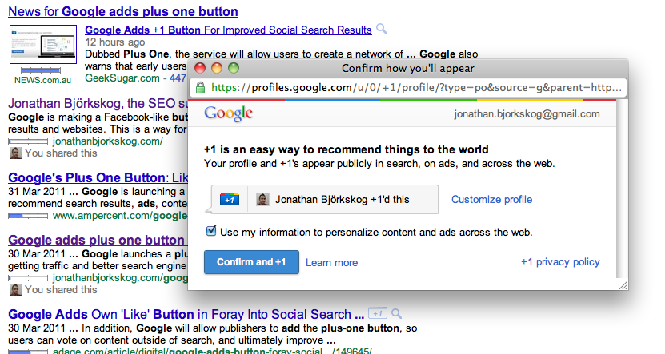This screenshot has width=665, height=354.
Task: Uncheck 'Use my information to personalize content'
Action: tap(211, 231)
